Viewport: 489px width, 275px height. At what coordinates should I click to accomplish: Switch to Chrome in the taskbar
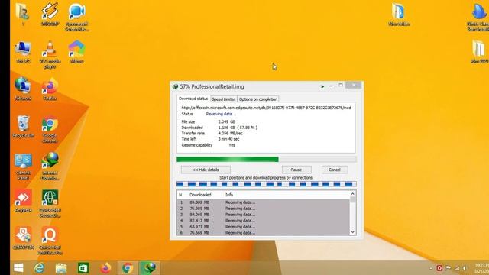[128, 268]
